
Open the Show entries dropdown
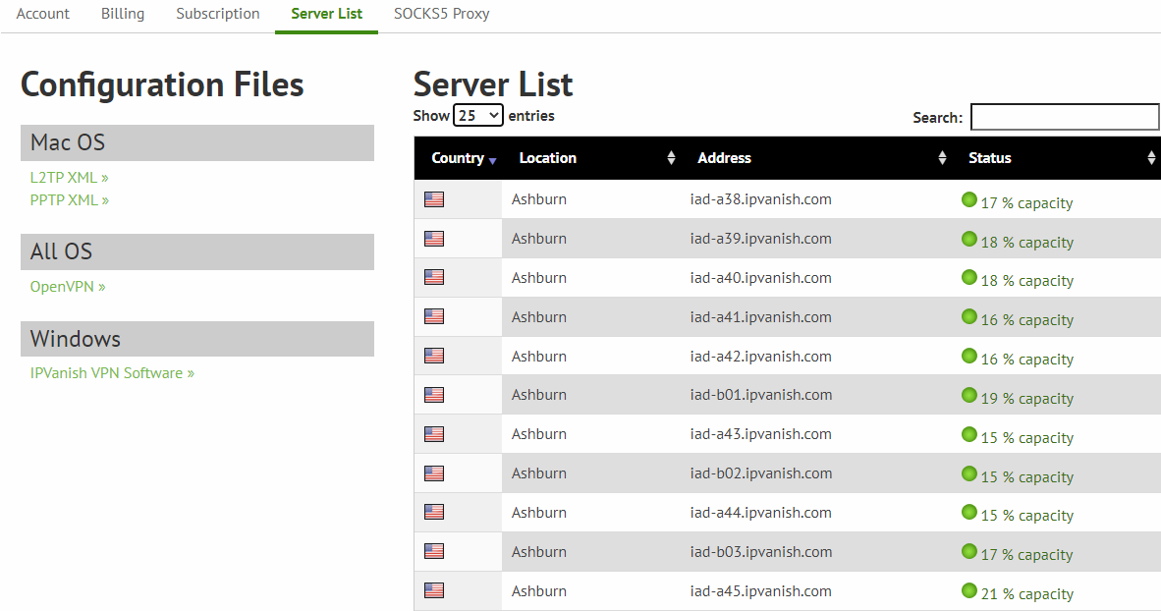click(x=478, y=116)
